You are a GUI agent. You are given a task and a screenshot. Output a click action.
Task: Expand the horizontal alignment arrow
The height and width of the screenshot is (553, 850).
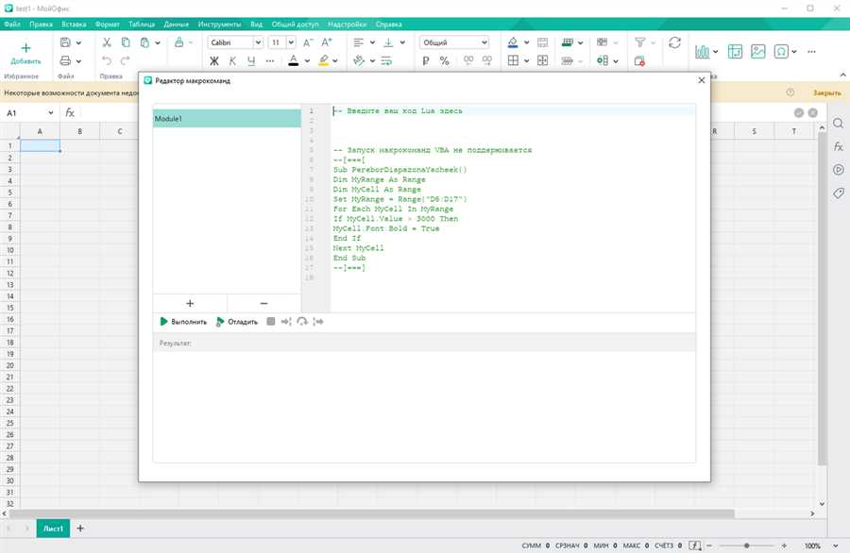click(372, 42)
